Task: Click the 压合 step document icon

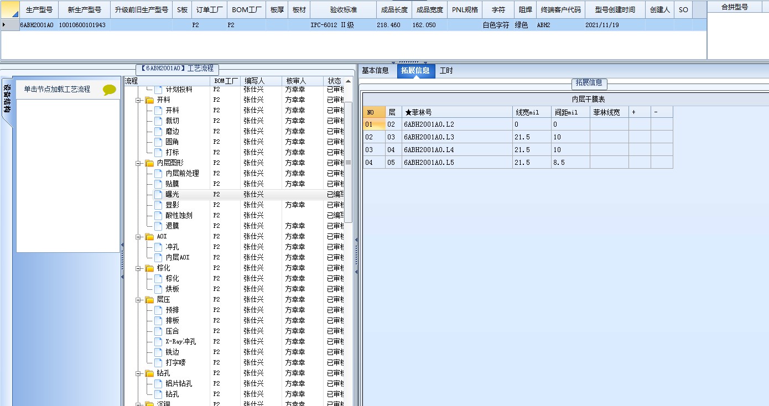Action: pos(158,331)
